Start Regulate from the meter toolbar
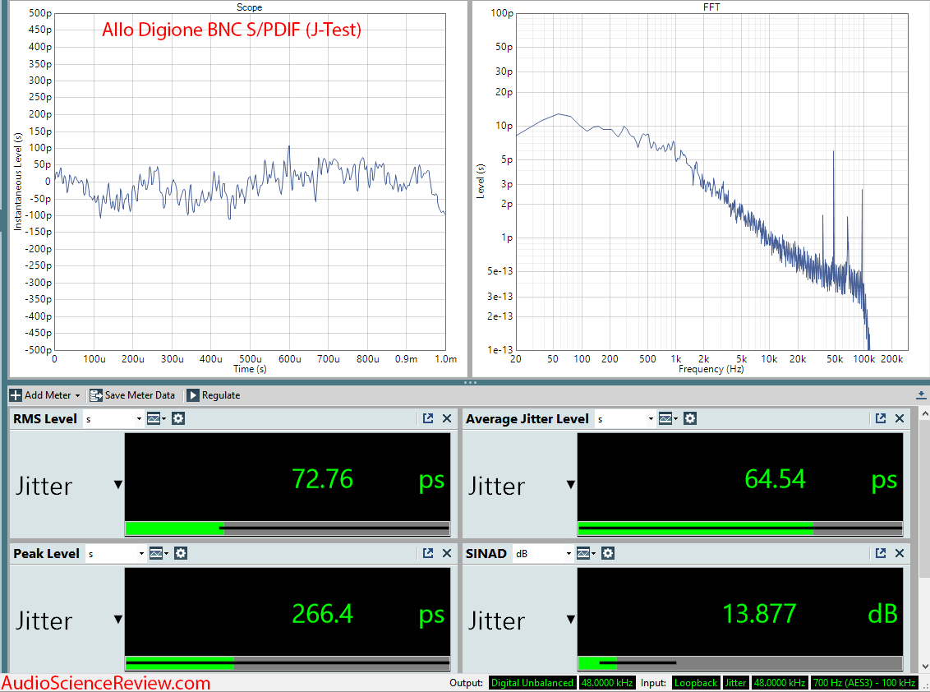 tap(214, 395)
